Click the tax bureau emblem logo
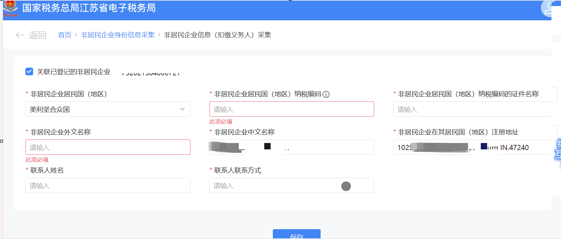 click(x=10, y=8)
